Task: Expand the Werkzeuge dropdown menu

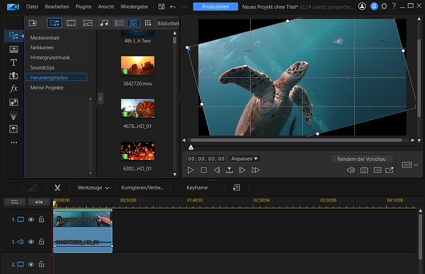Action: pos(93,187)
